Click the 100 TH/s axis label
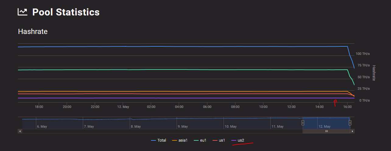The image size is (391, 151). (x=363, y=54)
